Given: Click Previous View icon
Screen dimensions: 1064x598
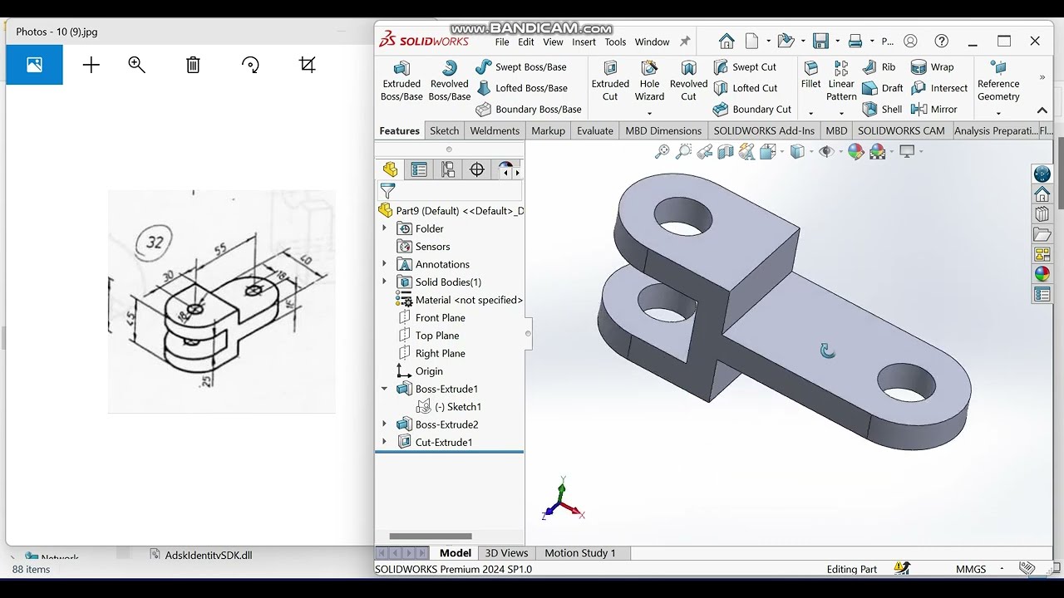Looking at the screenshot, I should pyautogui.click(x=705, y=151).
